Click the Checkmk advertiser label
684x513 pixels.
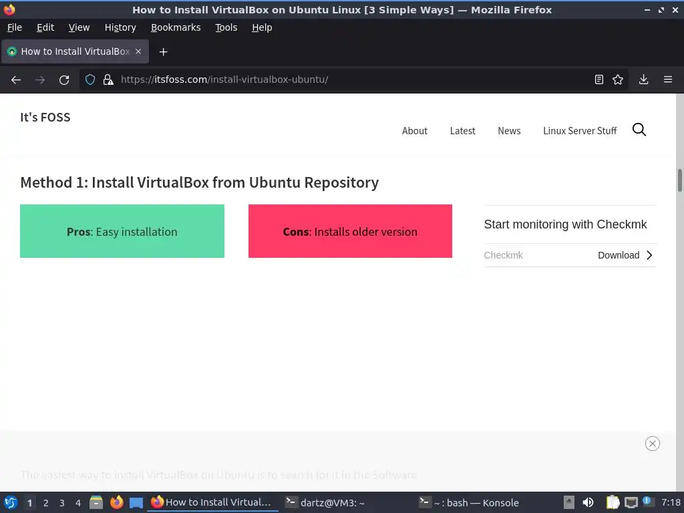503,255
